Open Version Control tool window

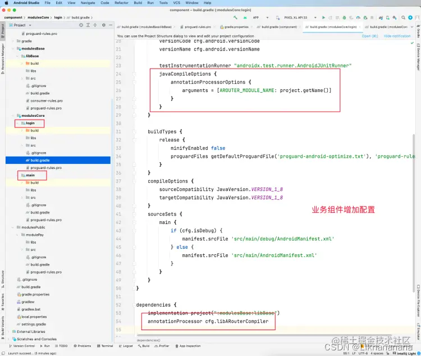coord(22,346)
